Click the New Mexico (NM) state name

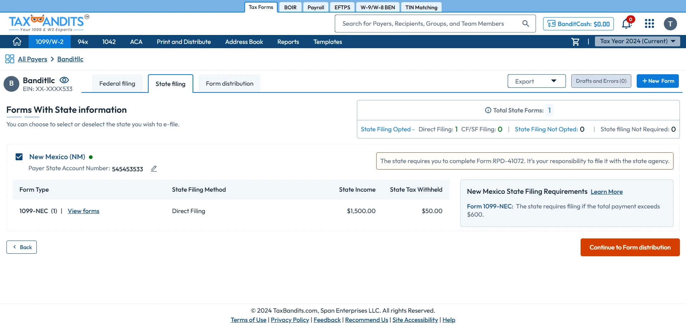57,157
